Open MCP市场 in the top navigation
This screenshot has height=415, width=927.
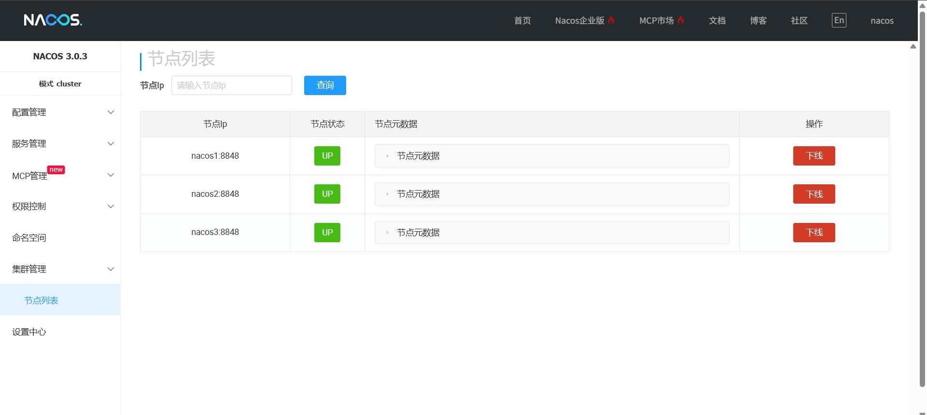click(x=657, y=21)
